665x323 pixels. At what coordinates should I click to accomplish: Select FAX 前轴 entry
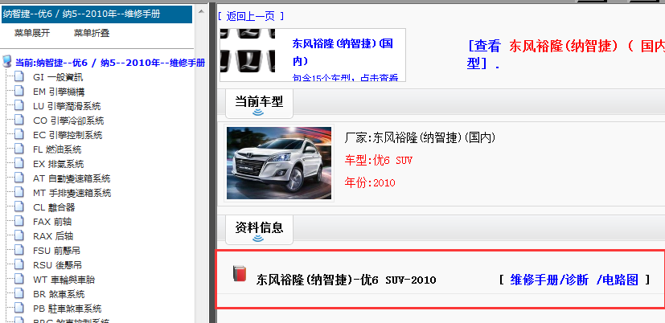pos(52,222)
